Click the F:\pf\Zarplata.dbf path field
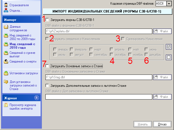This screenshot has width=174, height=130. (x=99, y=31)
